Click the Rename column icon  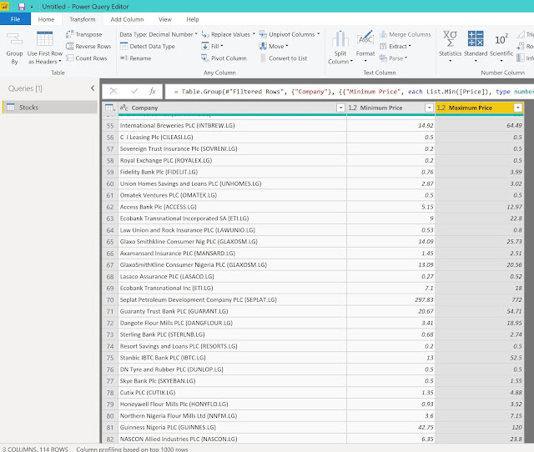coord(124,58)
